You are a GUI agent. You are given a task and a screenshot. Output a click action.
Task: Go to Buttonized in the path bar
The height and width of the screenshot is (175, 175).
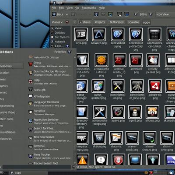(117, 22)
